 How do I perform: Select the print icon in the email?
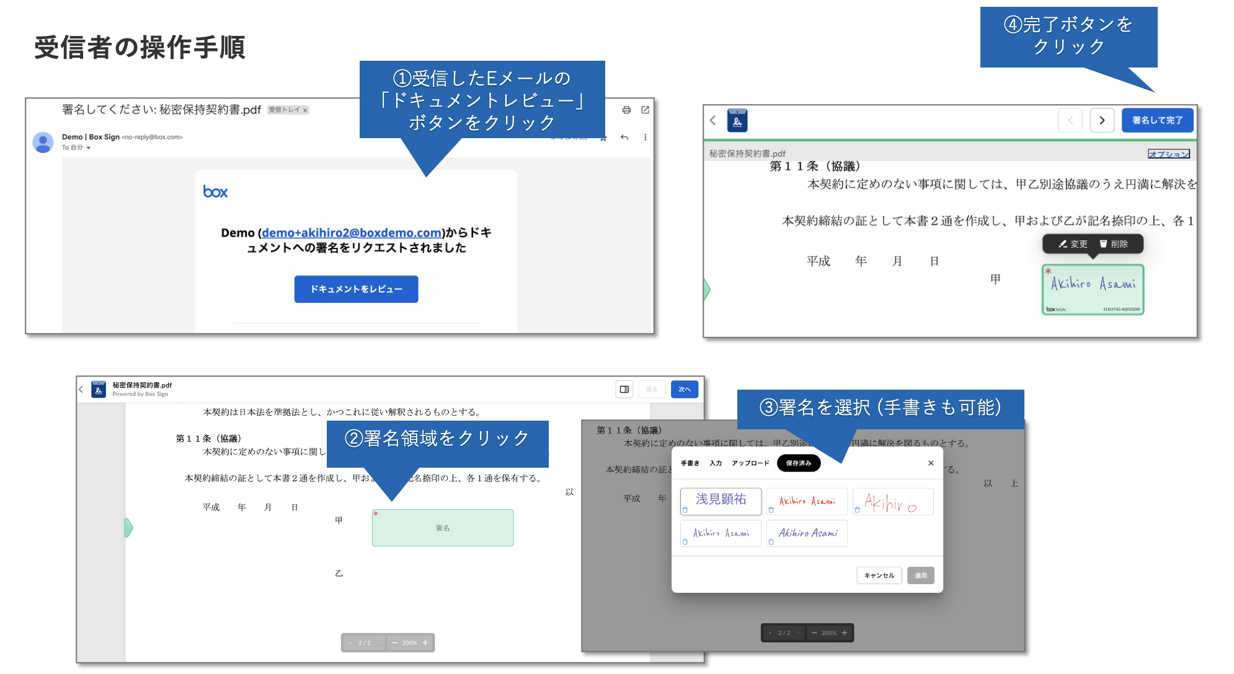click(626, 110)
